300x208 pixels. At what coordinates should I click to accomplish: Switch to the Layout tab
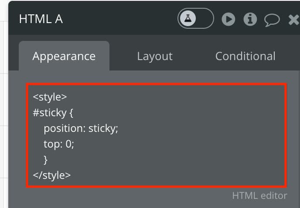pos(155,56)
